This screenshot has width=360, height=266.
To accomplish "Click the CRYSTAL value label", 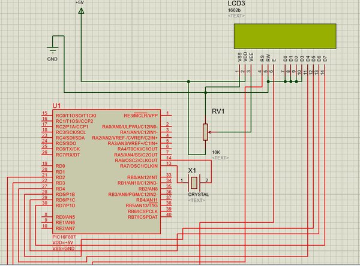I will (199, 195).
